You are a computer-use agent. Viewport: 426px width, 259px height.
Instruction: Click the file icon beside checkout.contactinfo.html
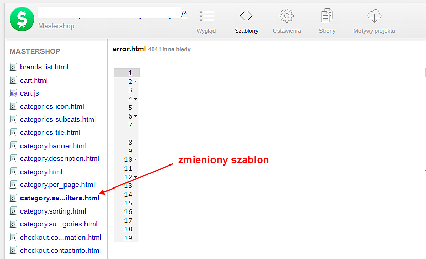pos(13,250)
